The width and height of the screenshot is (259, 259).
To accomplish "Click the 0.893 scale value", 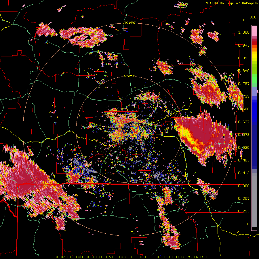I will [244, 58].
